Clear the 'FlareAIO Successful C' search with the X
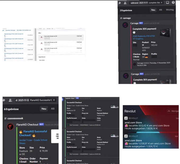 [54, 100]
